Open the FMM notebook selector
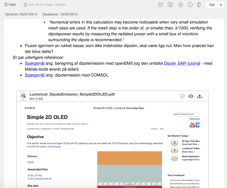 10,5
